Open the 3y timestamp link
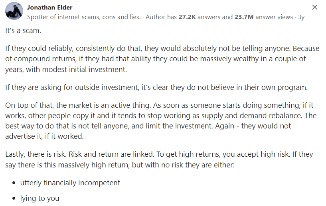Viewport: 326px width, 206px height. coord(301,17)
